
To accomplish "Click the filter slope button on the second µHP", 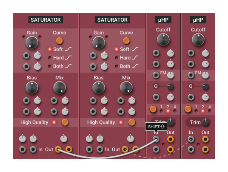I will click(188, 109).
